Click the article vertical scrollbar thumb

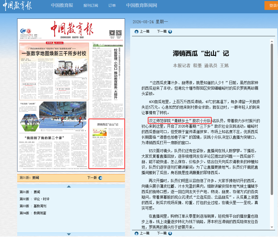272,119
